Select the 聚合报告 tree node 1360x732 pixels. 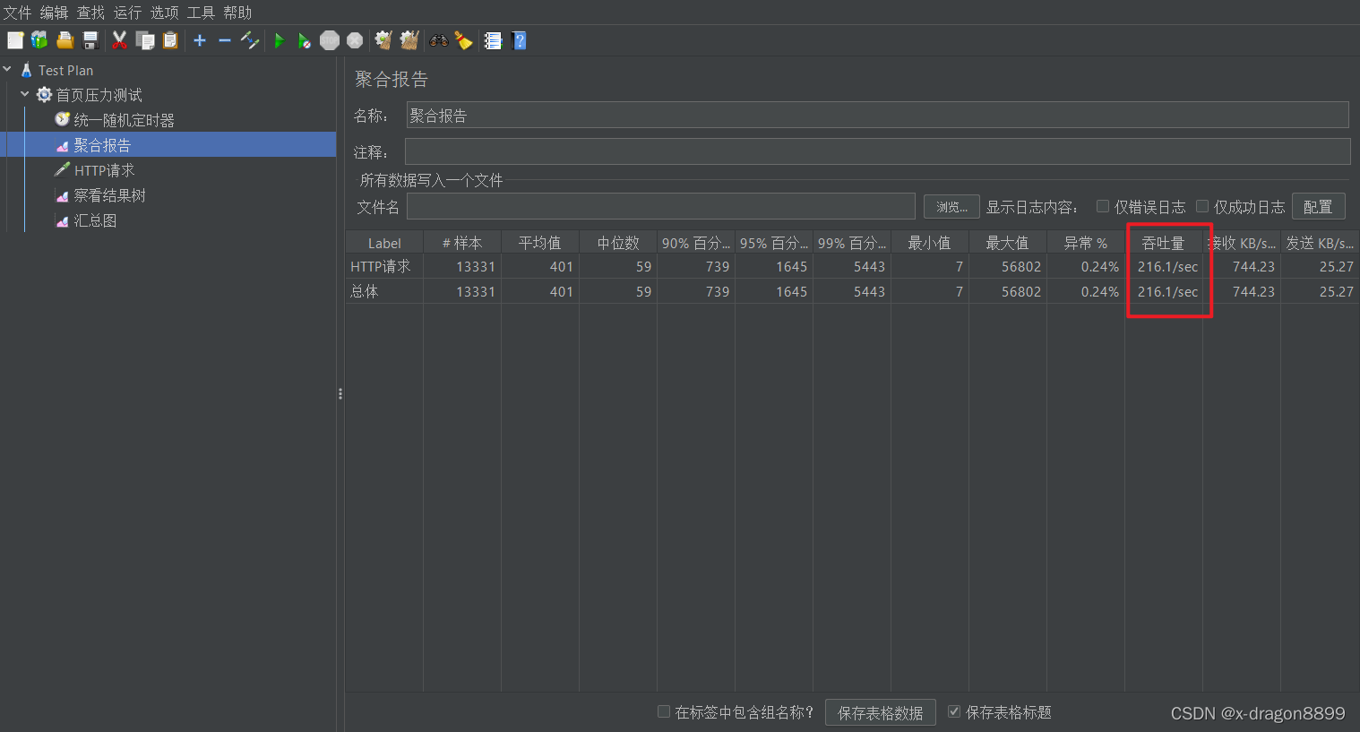pos(102,145)
